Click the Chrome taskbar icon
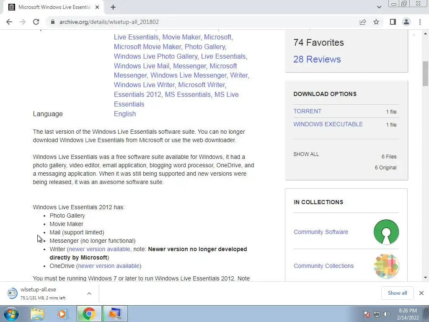The image size is (429, 322). coord(89,314)
